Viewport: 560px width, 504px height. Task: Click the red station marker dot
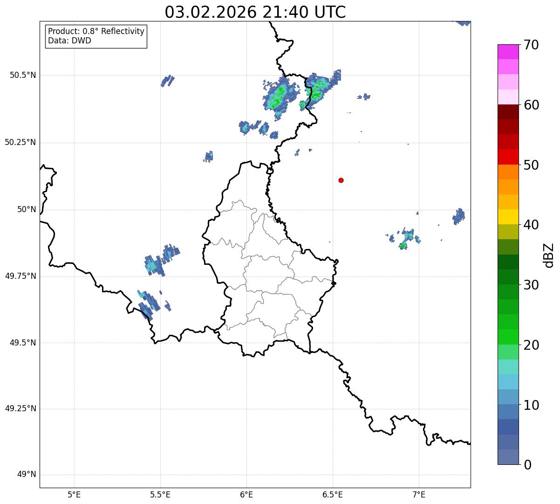coord(341,180)
